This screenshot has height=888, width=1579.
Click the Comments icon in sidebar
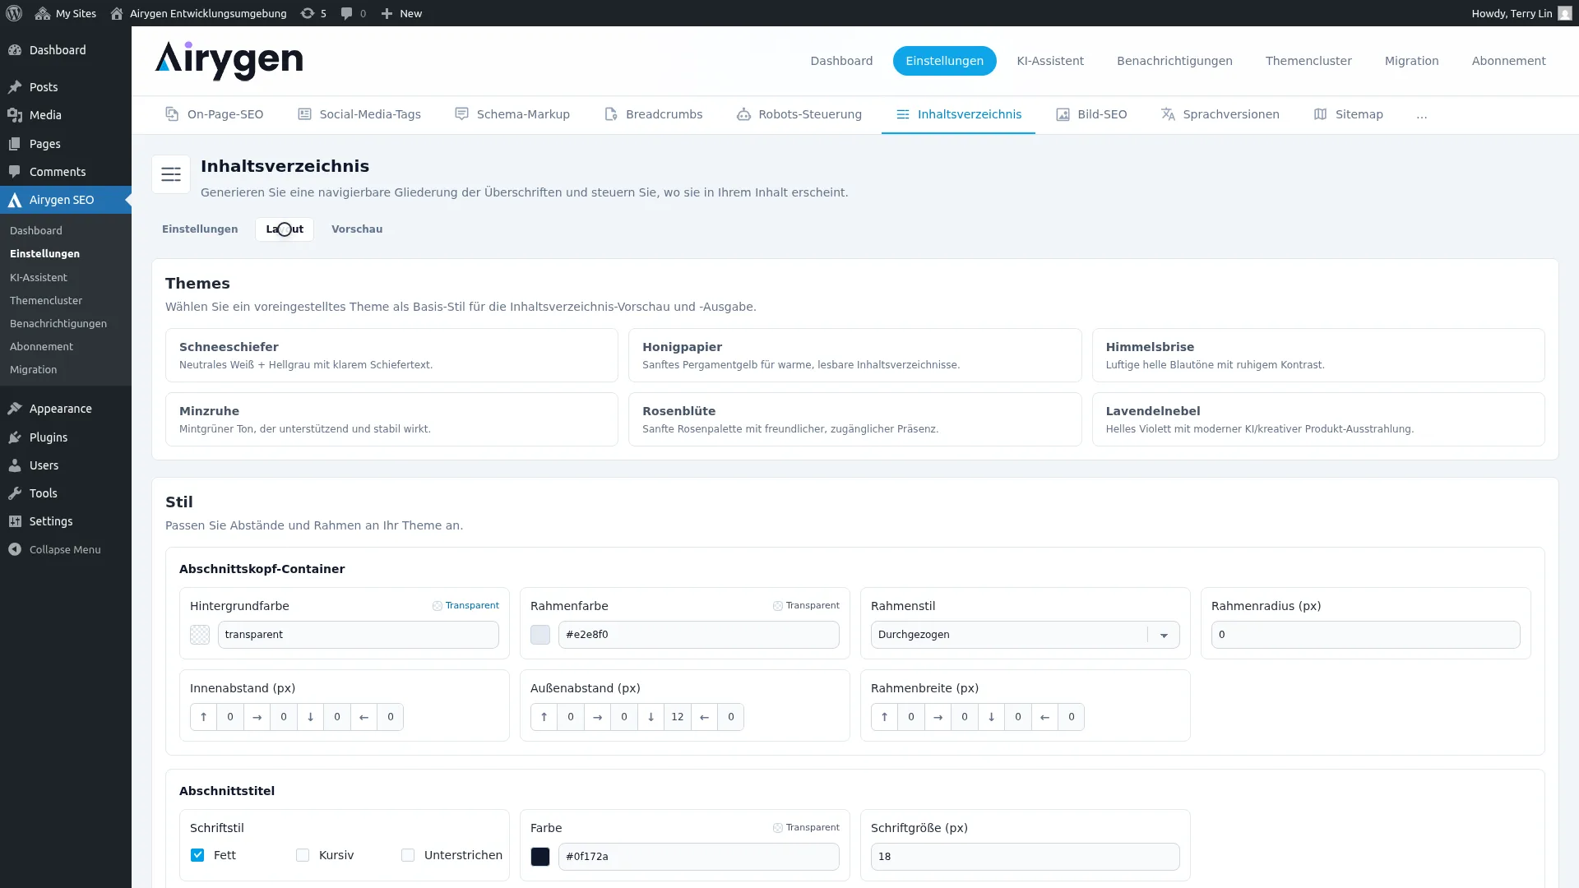[15, 172]
